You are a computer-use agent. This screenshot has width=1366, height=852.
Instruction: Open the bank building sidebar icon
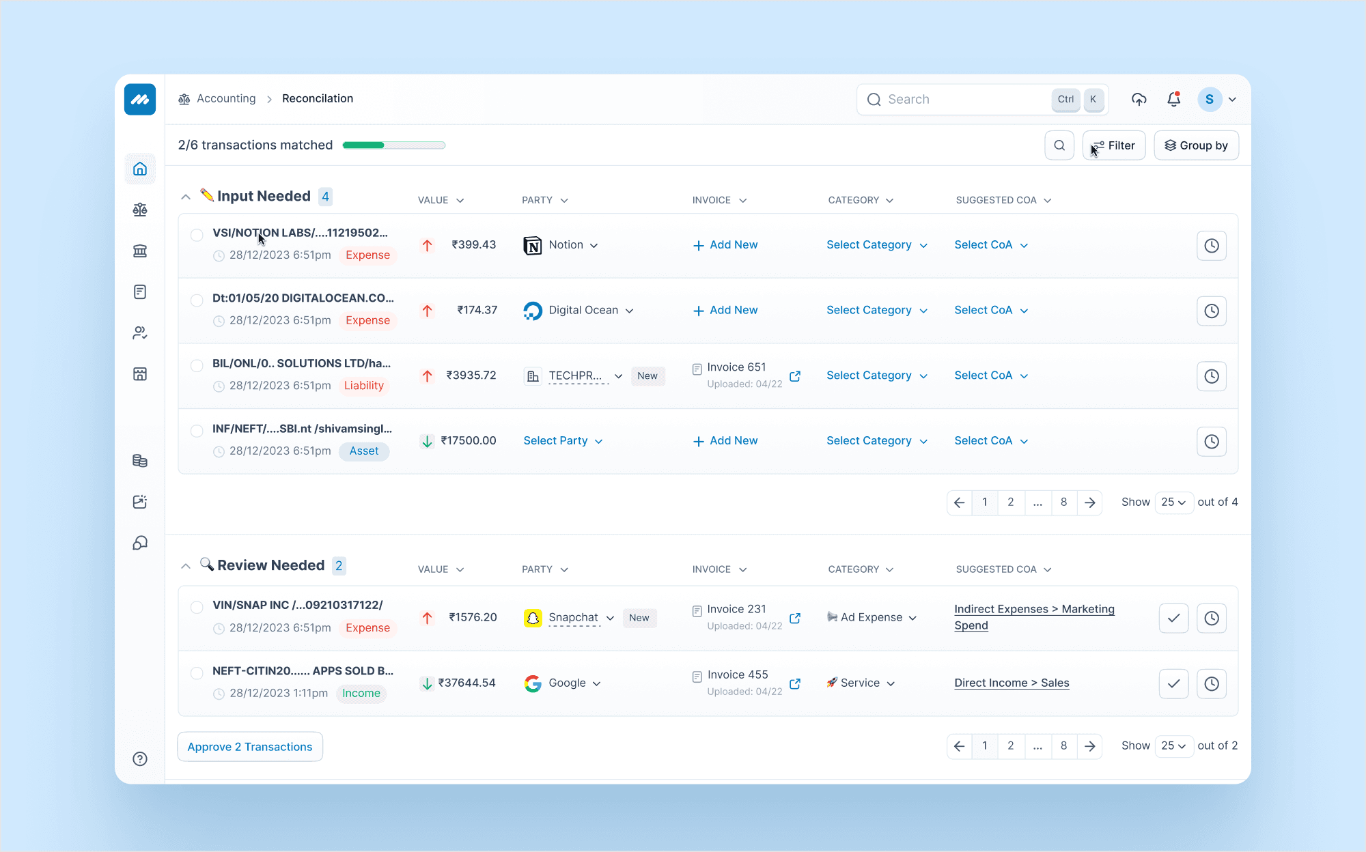(x=140, y=251)
